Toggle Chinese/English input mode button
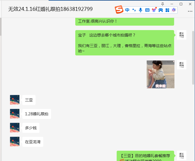 [127, 10]
